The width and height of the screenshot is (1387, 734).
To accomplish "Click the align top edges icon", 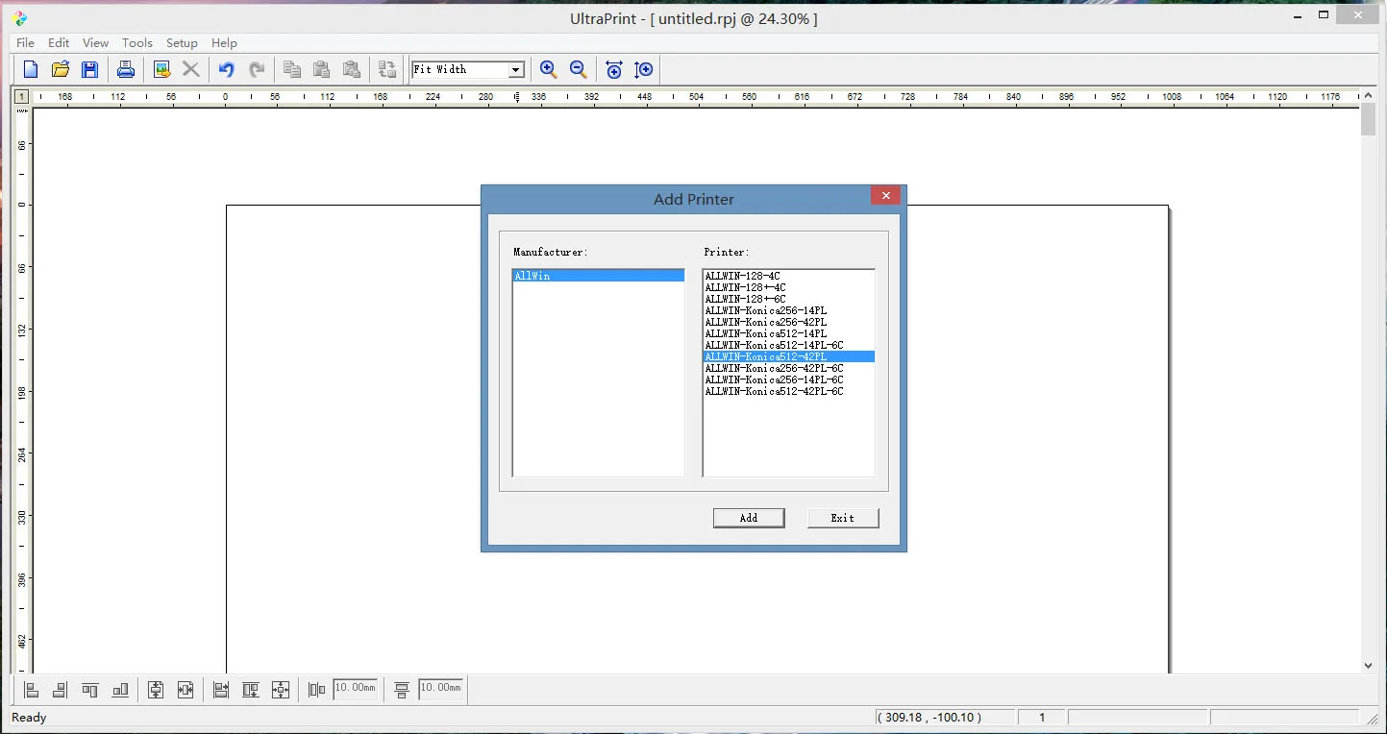I will click(90, 690).
